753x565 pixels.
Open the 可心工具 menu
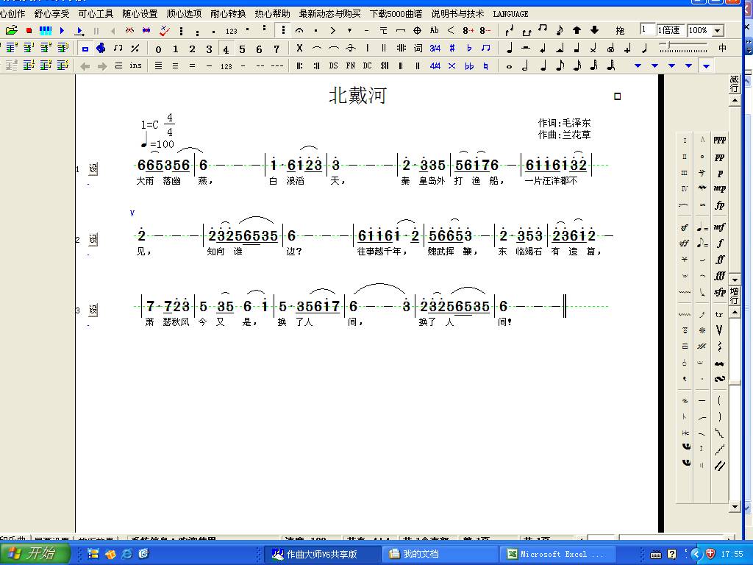pyautogui.click(x=96, y=13)
